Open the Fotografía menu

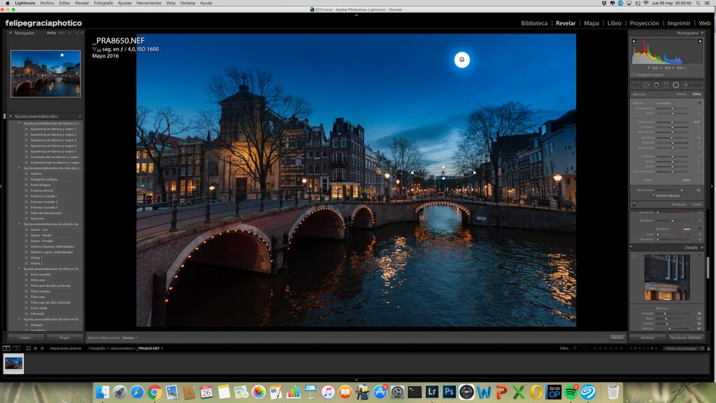[x=103, y=3]
